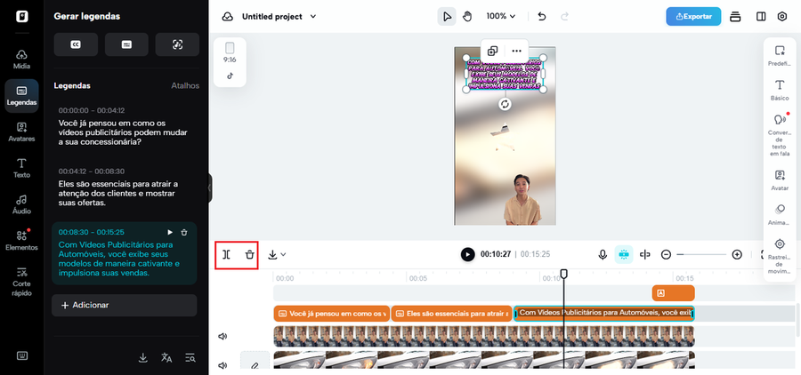This screenshot has width=801, height=375.
Task: Open the Avatar option in right panel
Action: point(780,180)
